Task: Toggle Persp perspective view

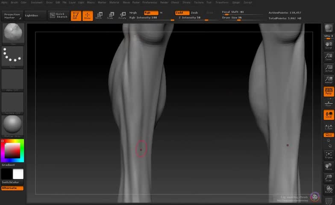Action: tap(329, 91)
